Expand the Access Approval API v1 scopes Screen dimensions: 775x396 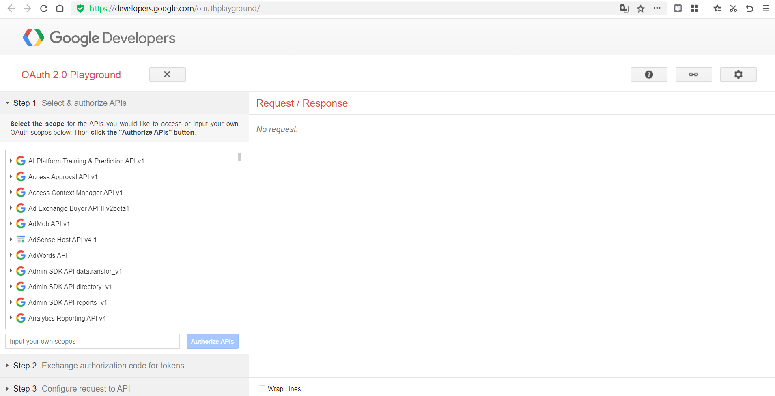click(11, 177)
